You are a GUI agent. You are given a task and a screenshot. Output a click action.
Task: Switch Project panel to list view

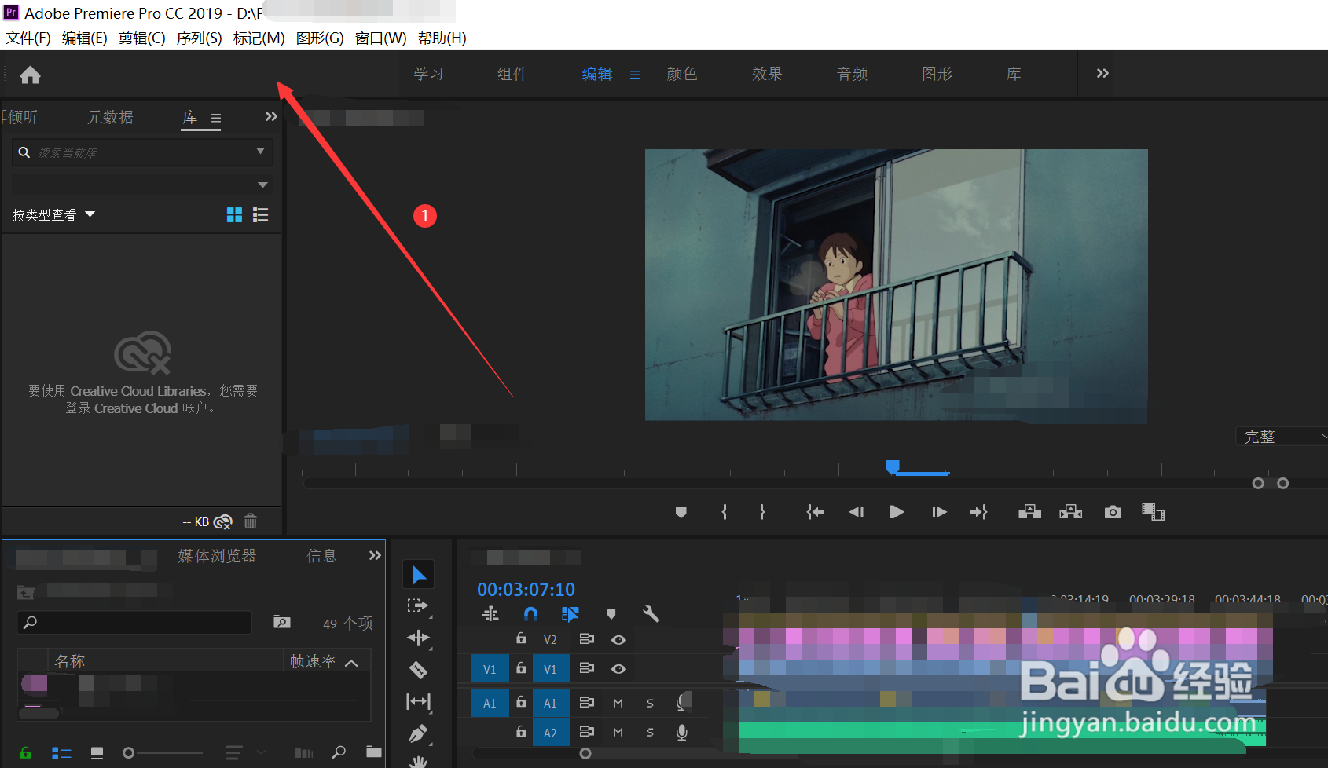pyautogui.click(x=61, y=753)
